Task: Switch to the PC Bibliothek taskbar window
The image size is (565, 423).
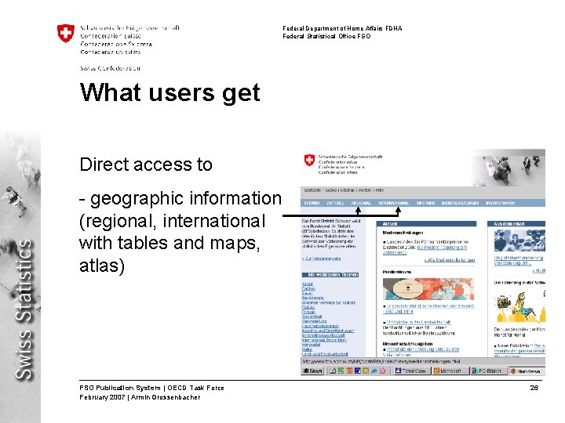Action: (489, 371)
